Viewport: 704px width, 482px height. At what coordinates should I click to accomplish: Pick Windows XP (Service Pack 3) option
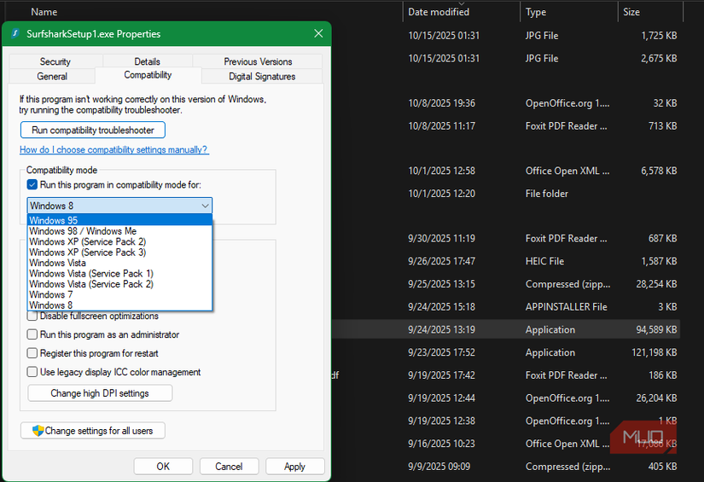(x=87, y=253)
